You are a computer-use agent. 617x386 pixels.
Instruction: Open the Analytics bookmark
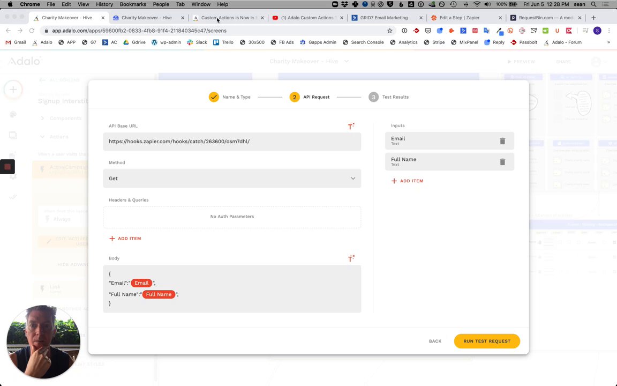click(404, 42)
